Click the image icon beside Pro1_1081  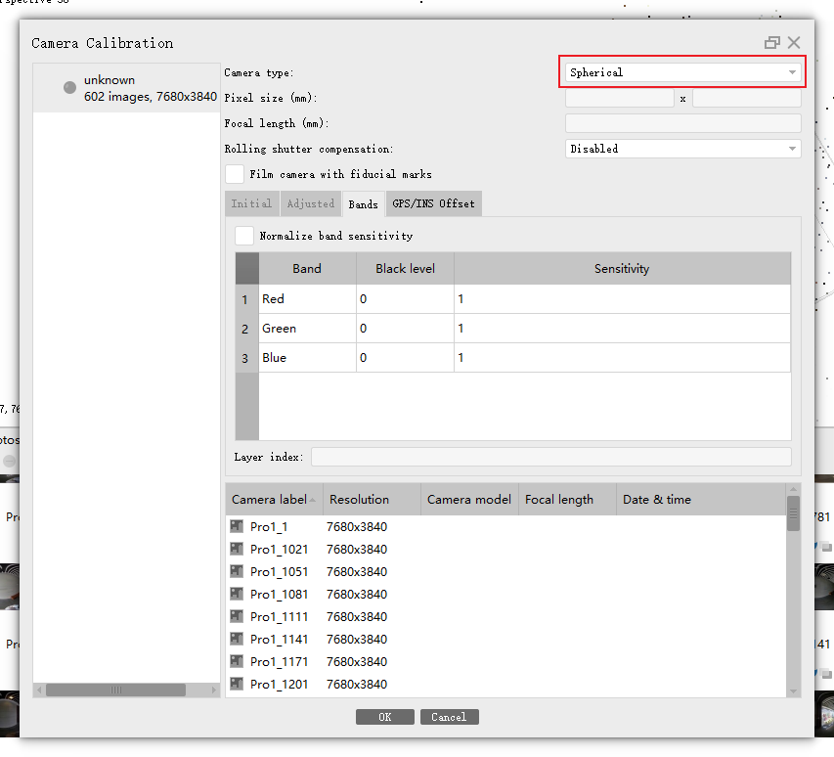click(237, 594)
